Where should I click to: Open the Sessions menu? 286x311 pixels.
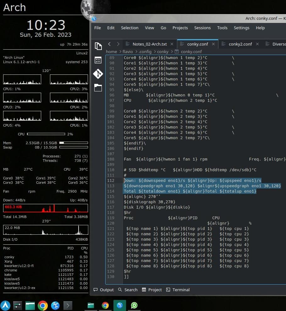pyautogui.click(x=202, y=28)
